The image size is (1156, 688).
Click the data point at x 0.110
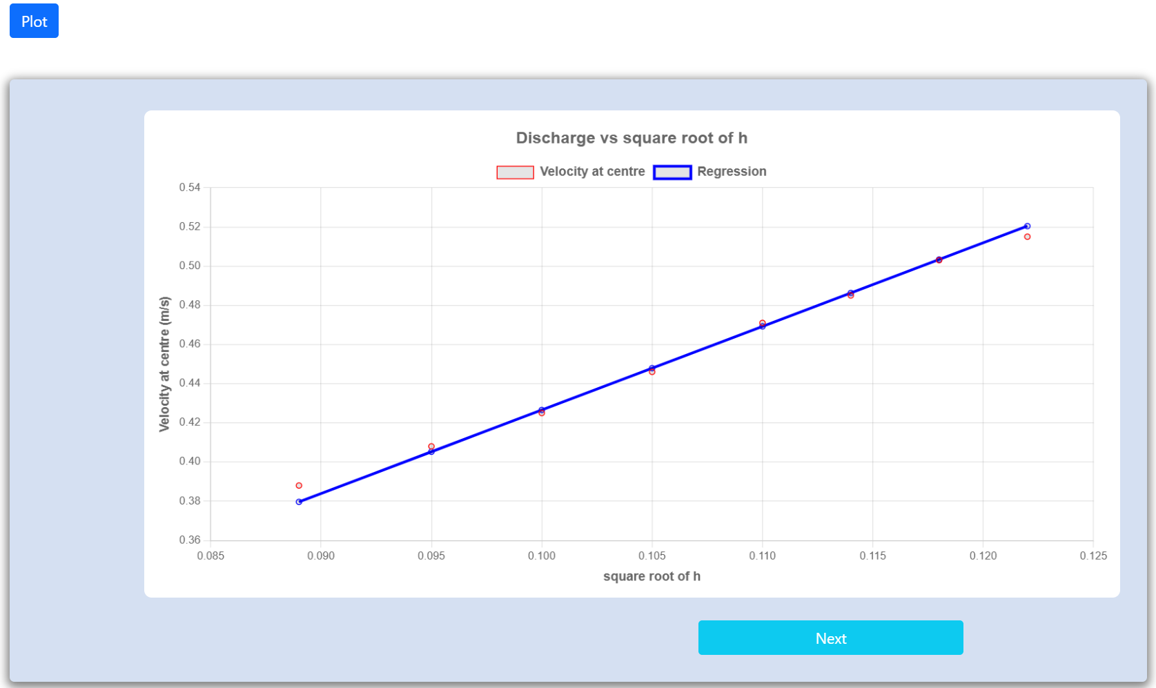coord(763,323)
